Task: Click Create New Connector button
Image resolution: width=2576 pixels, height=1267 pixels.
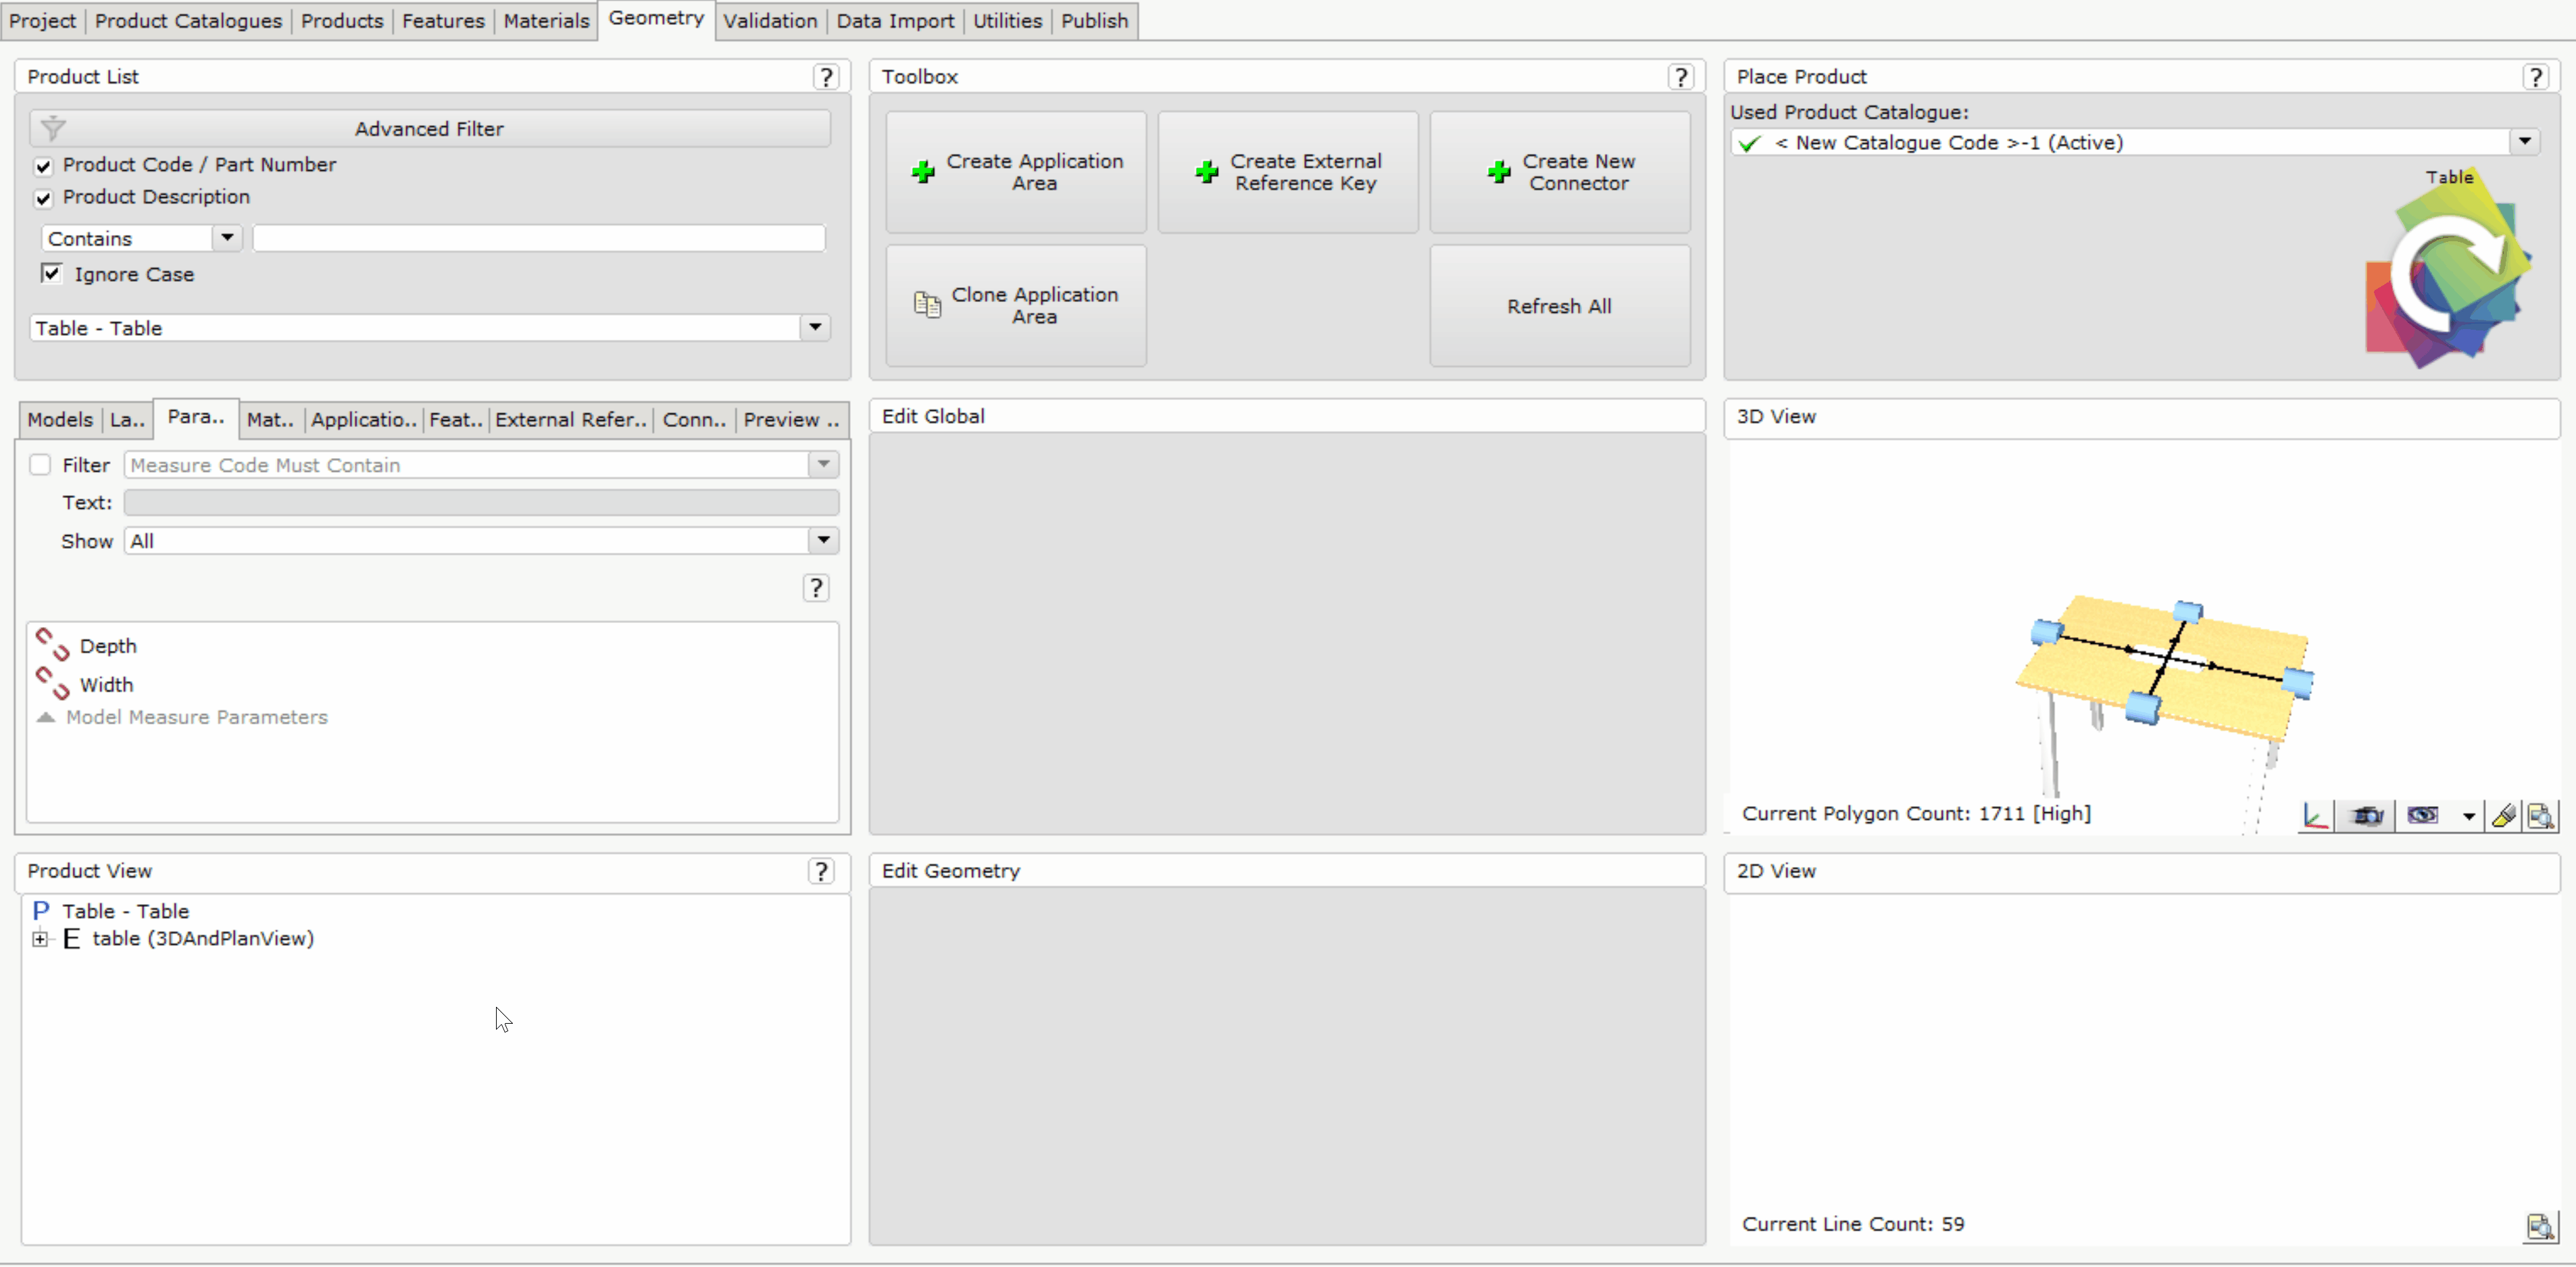Action: click(1560, 172)
